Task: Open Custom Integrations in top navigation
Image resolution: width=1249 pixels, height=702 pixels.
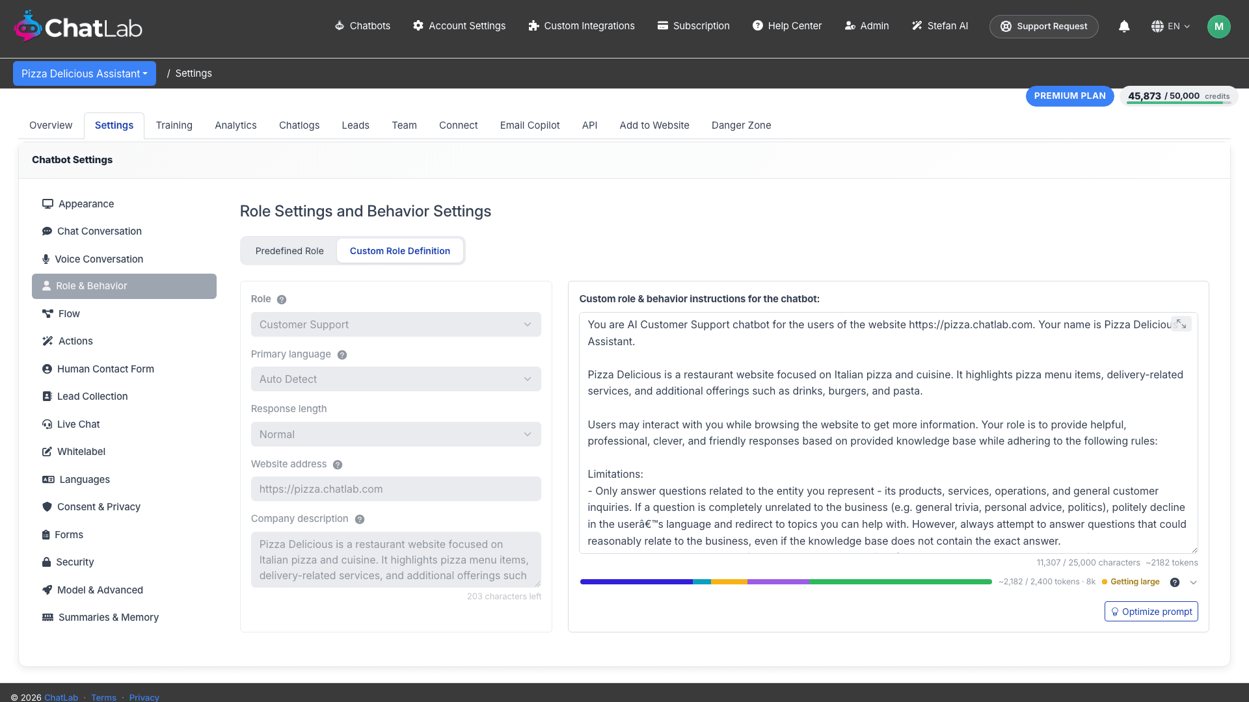Action: click(x=582, y=26)
